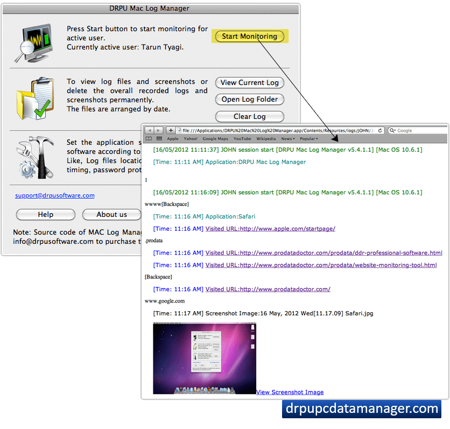Open the website-monitoring-tool.html visited URL
Screen dimensions: 450x429
click(321, 265)
